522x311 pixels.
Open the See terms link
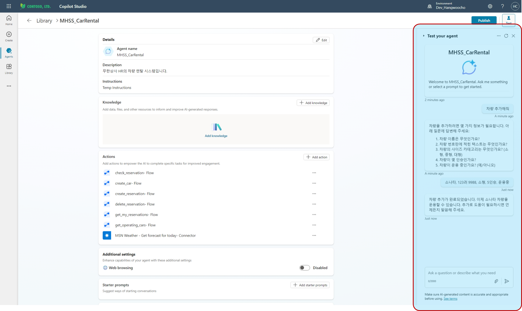tap(450, 299)
